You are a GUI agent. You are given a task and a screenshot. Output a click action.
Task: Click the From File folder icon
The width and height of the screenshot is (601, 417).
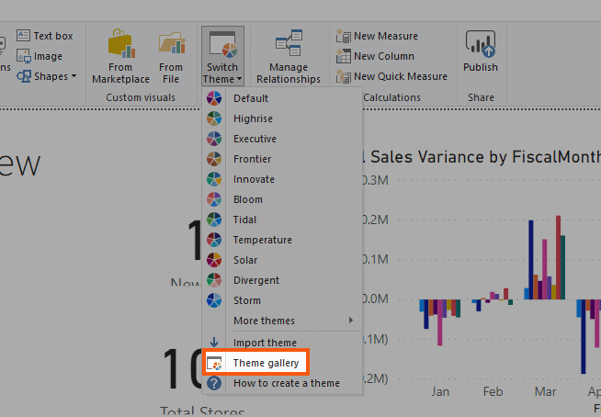pos(172,43)
